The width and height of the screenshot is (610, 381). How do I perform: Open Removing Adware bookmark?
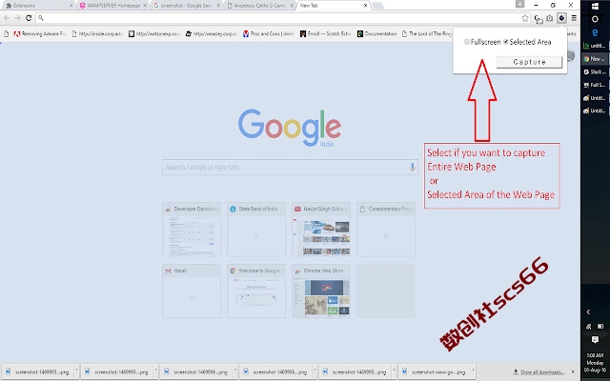(x=40, y=34)
